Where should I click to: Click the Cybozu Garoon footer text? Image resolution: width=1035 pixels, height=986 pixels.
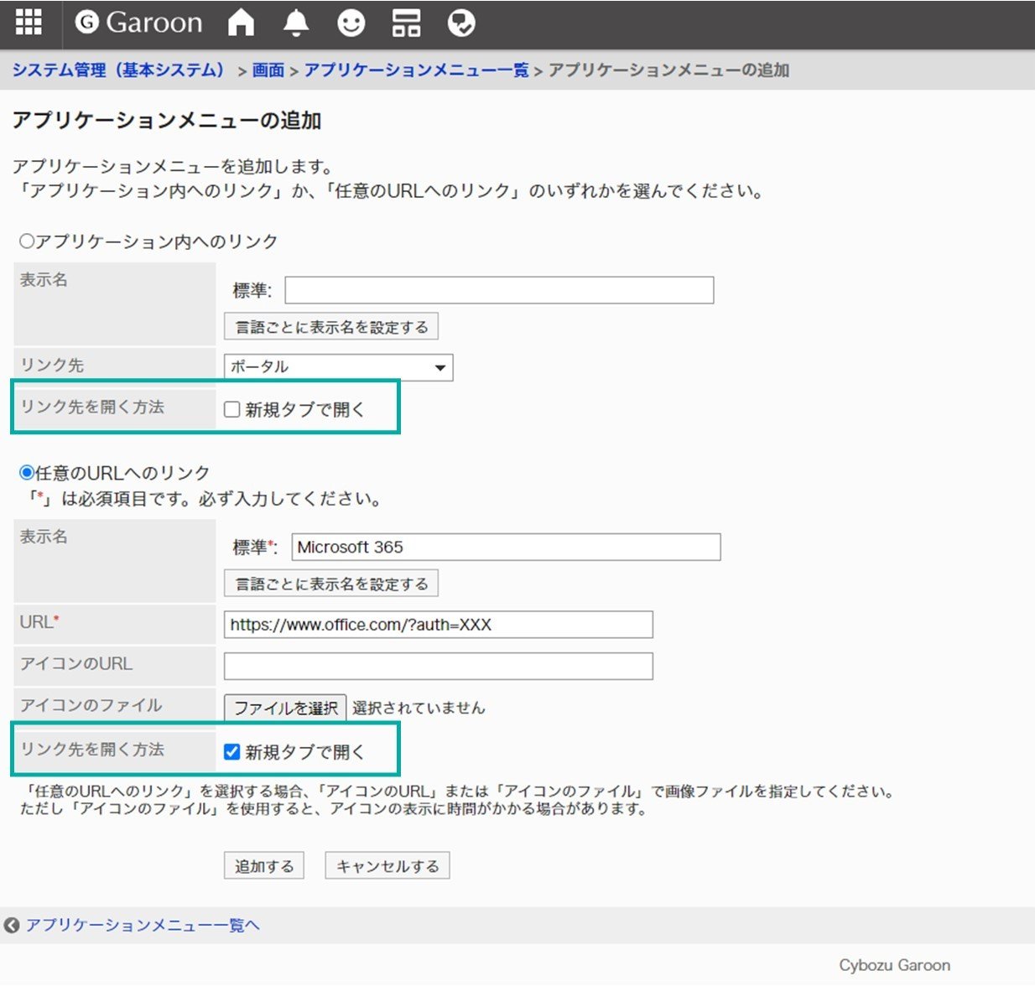pyautogui.click(x=895, y=965)
